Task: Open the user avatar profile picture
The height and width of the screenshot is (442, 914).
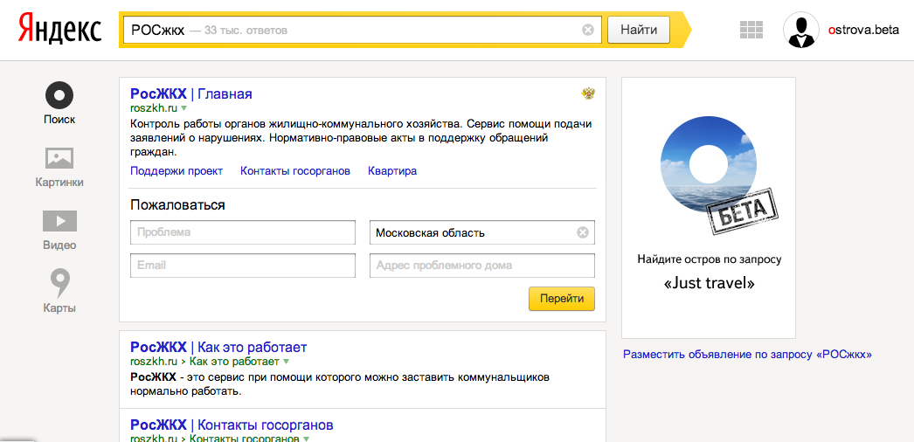Action: [x=801, y=30]
